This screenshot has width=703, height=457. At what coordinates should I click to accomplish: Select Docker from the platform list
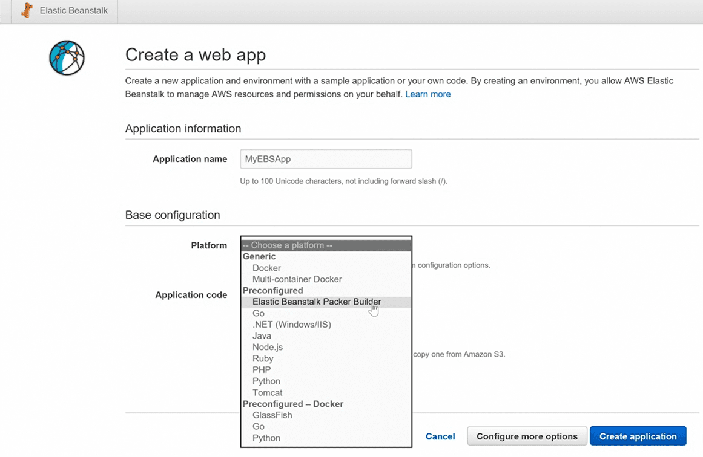point(266,268)
